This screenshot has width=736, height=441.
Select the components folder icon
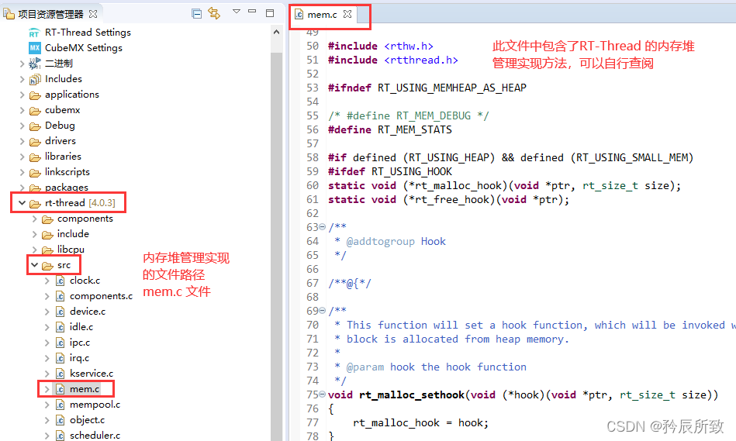[x=47, y=219]
